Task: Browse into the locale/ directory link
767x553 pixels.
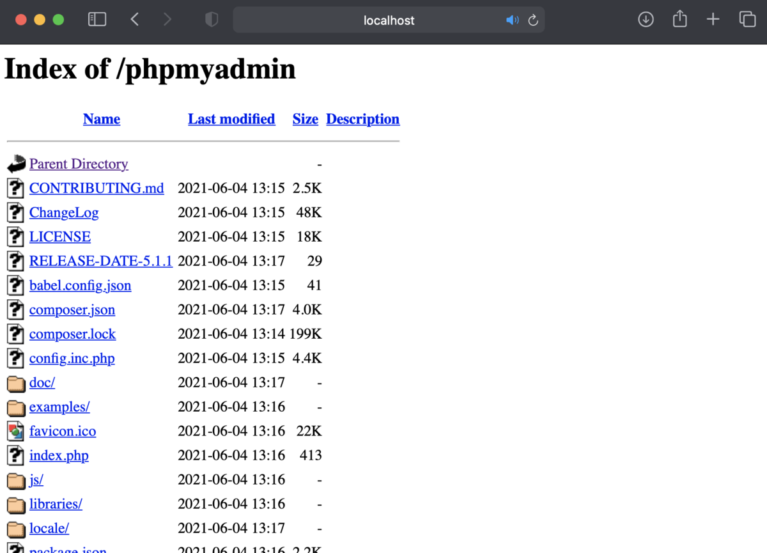Action: pyautogui.click(x=49, y=528)
